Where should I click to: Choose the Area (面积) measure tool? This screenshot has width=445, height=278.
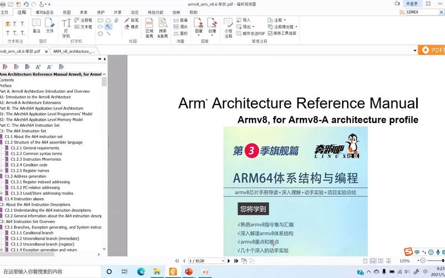(180, 33)
